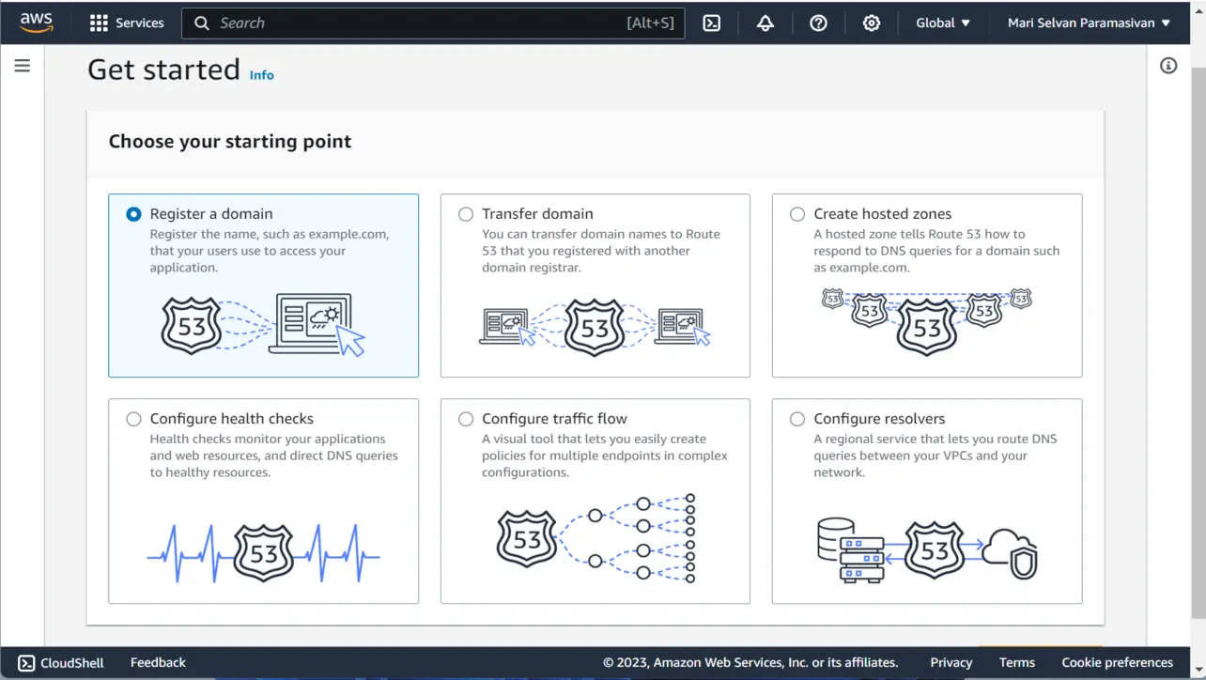1206x680 pixels.
Task: Select the Transfer domain radio button
Action: pos(466,214)
